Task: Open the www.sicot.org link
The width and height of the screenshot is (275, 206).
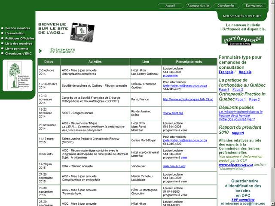Action: pos(173,113)
